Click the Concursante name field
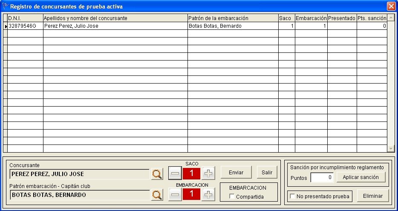Screen dimensions: 398x211 (x=80, y=174)
